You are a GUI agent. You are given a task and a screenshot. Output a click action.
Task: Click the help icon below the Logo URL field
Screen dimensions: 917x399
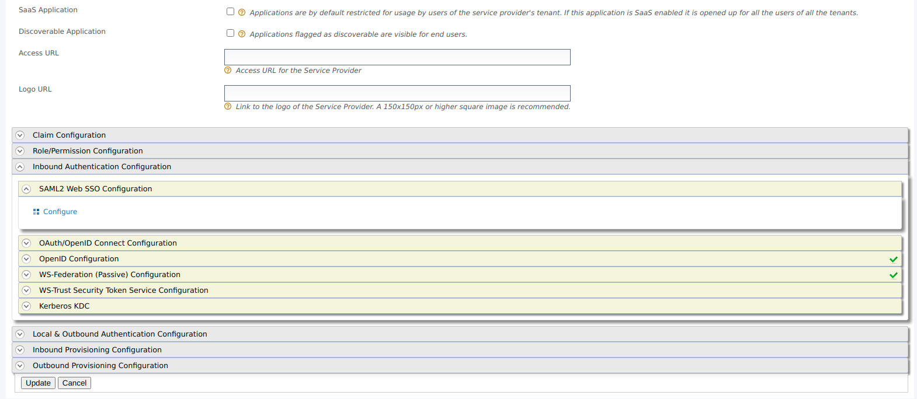[x=228, y=106]
